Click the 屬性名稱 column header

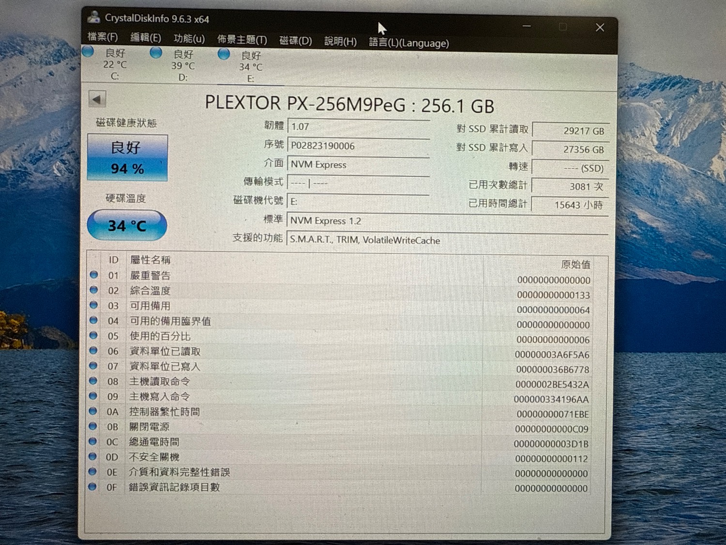[x=151, y=260]
